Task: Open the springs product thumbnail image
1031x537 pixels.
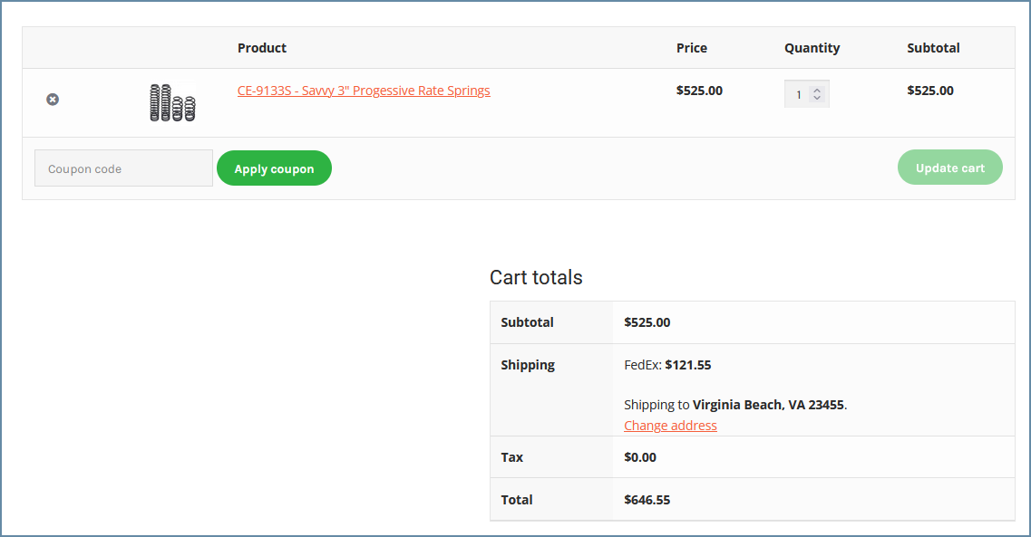Action: pyautogui.click(x=172, y=102)
